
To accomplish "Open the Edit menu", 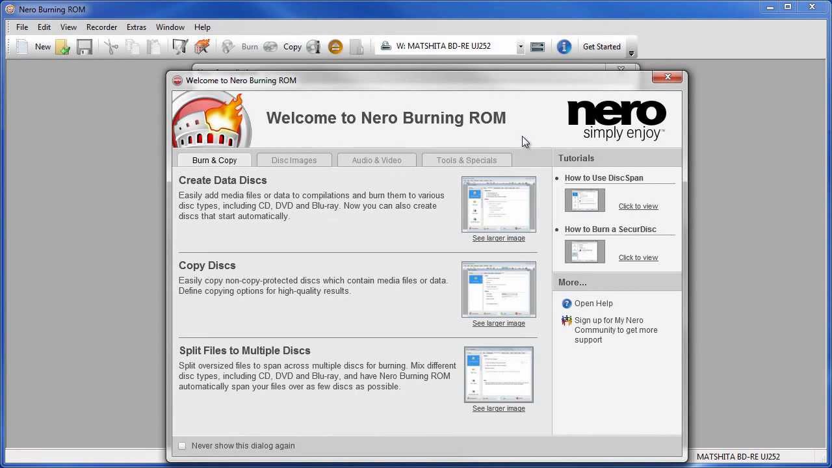I will 44,27.
